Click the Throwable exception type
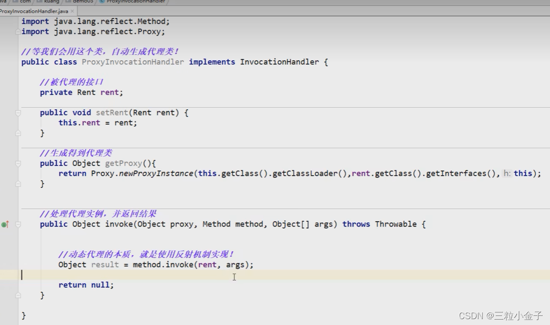 click(396, 224)
